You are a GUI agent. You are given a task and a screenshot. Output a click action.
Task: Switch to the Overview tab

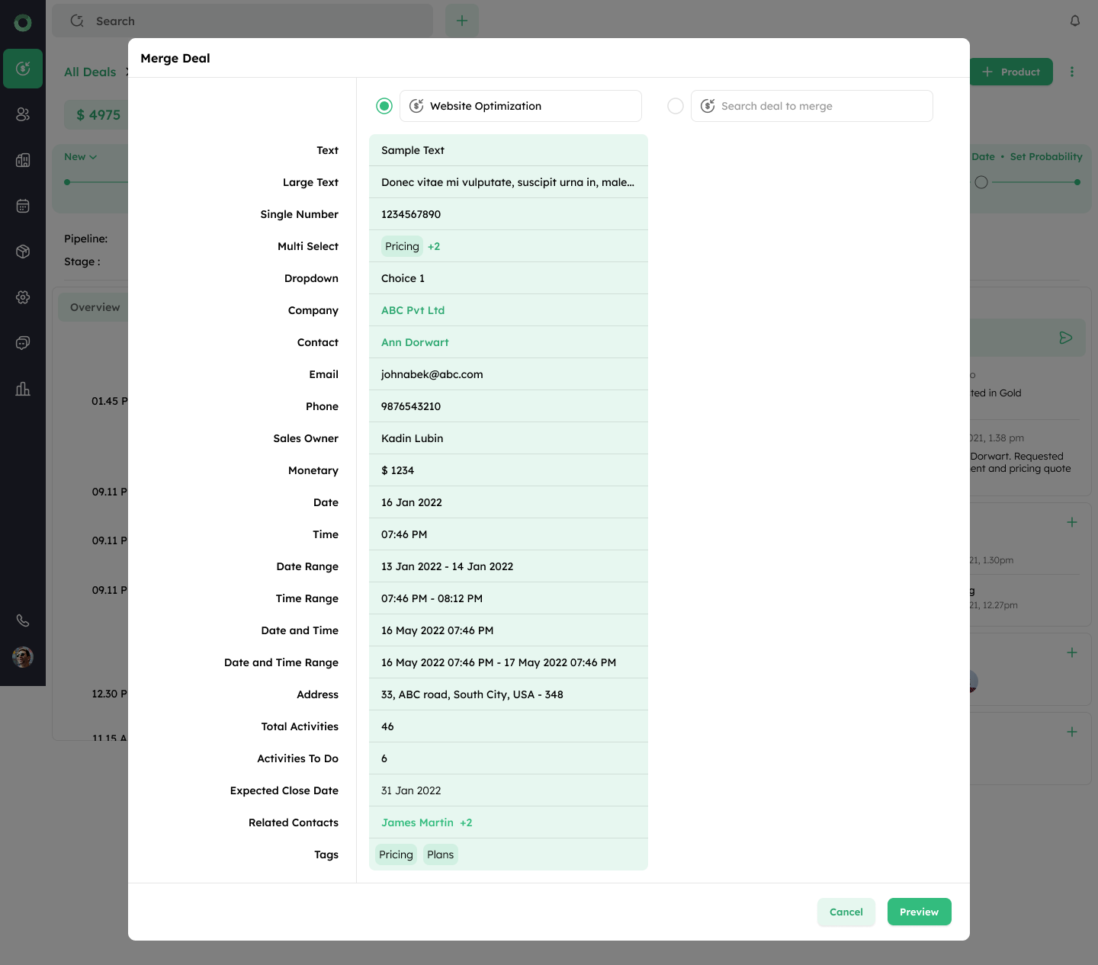95,306
